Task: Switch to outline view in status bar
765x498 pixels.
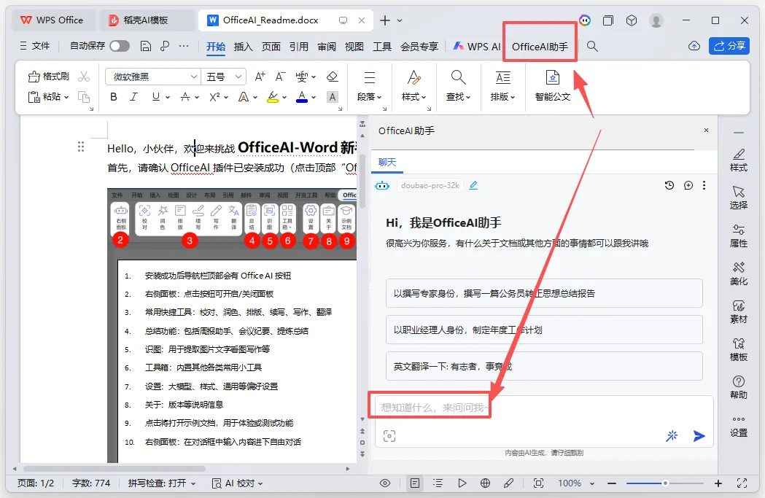Action: (x=438, y=483)
